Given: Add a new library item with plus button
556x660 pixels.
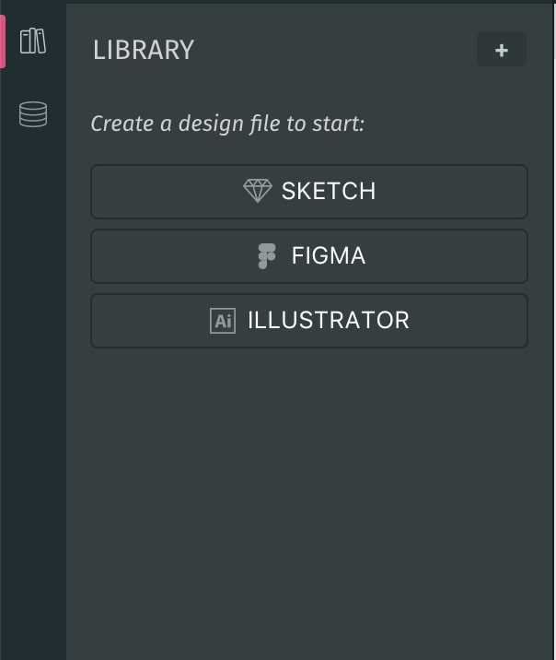Looking at the screenshot, I should tap(502, 49).
